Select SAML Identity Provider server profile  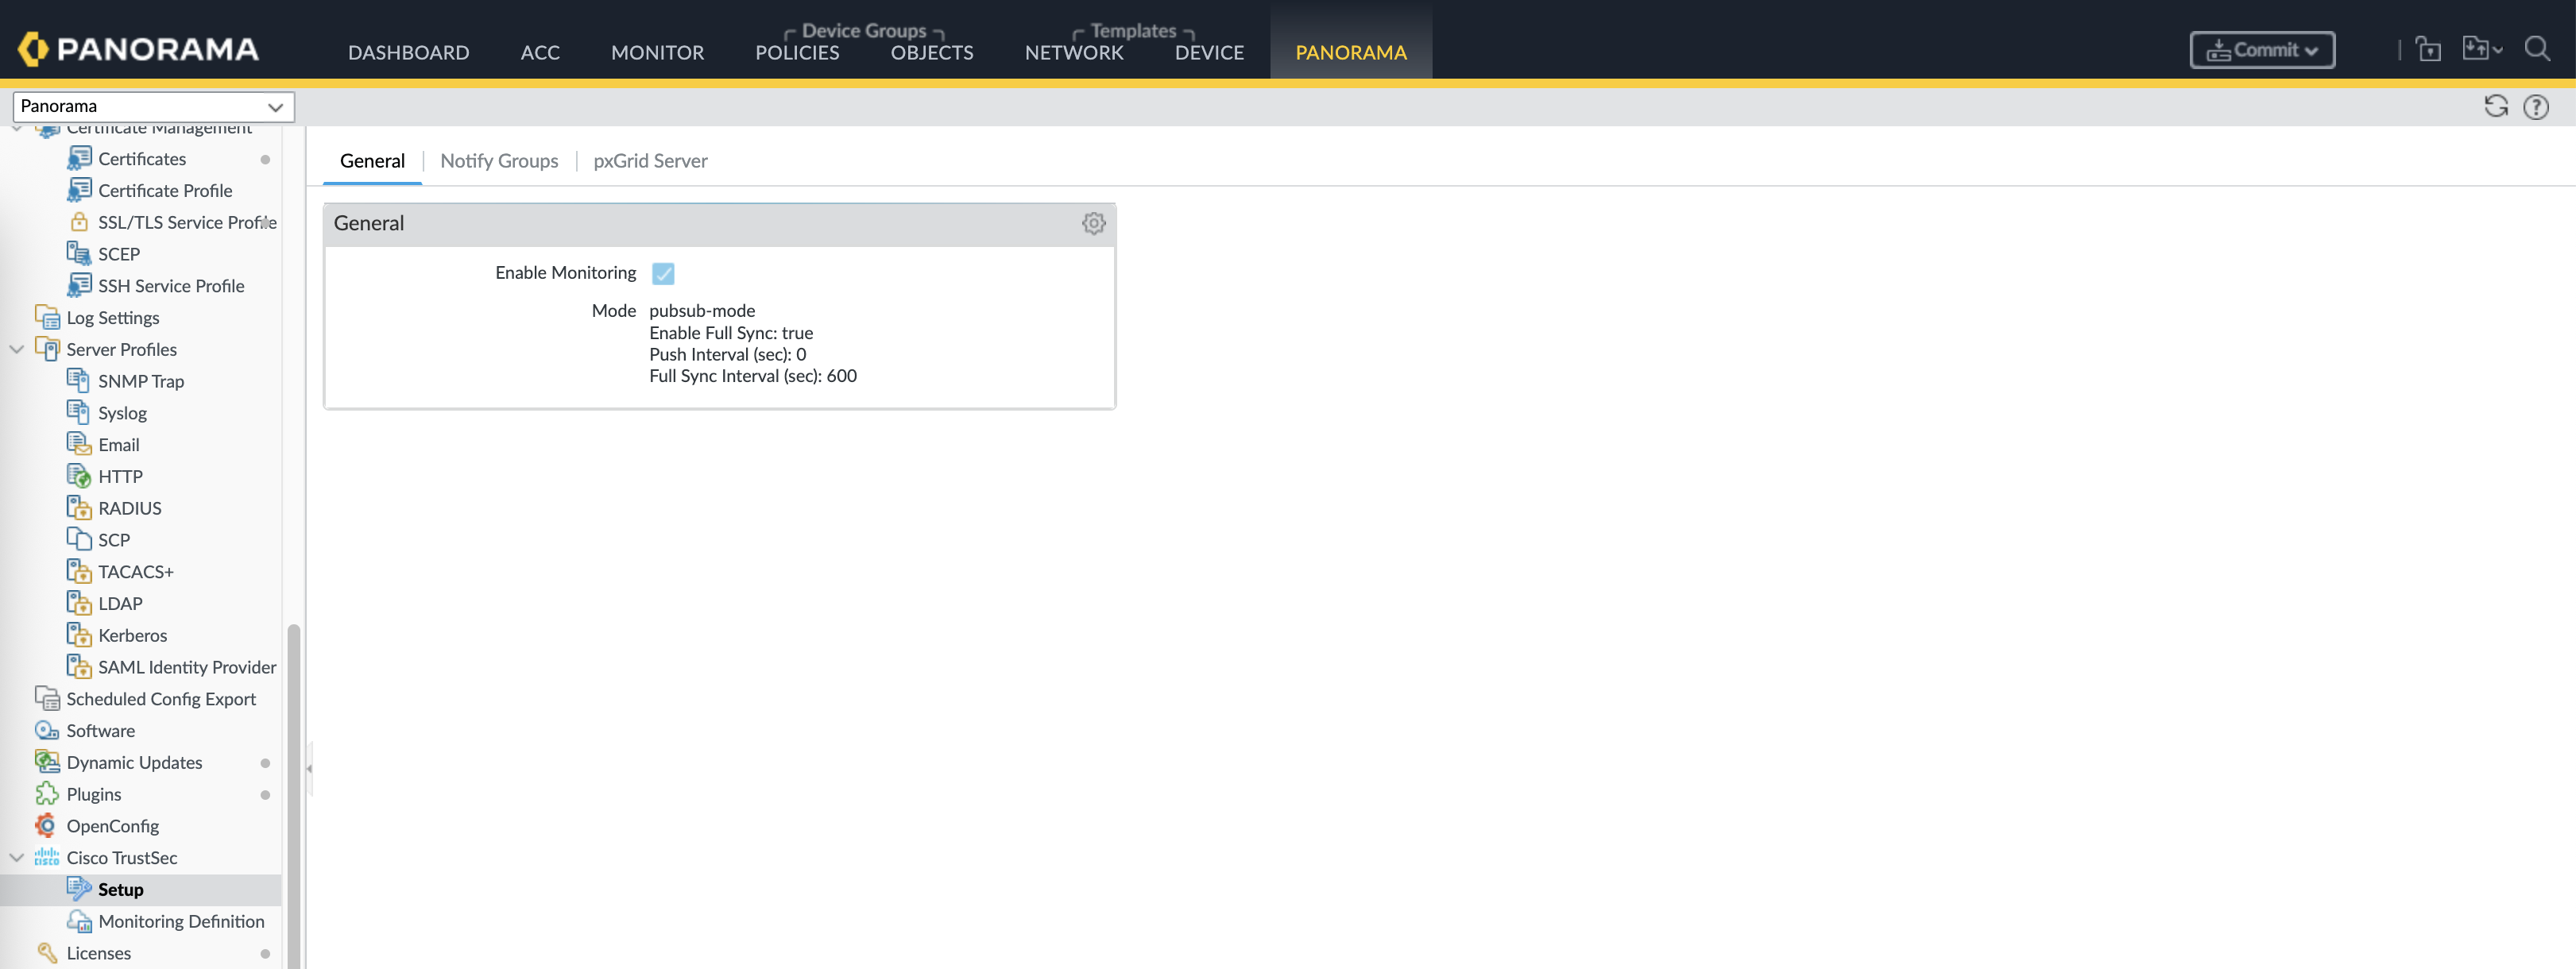[186, 666]
